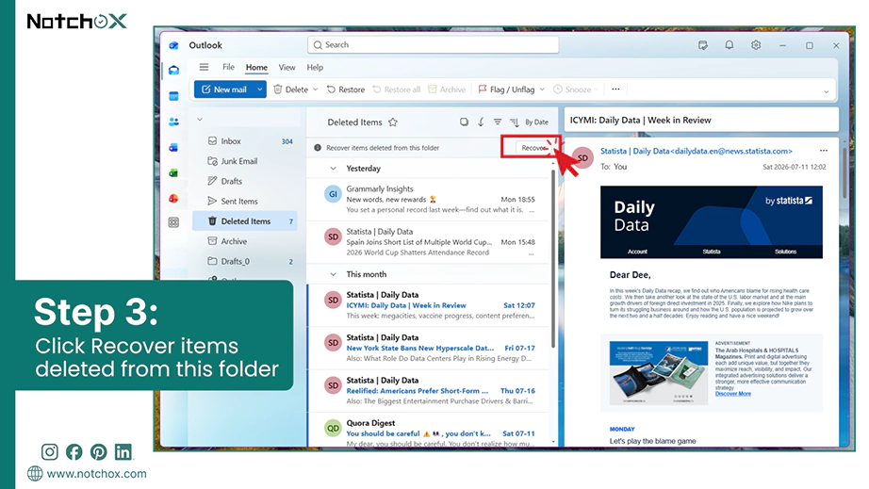Open the Help ribbon tab
Viewport: 869px width, 489px height.
(x=315, y=67)
